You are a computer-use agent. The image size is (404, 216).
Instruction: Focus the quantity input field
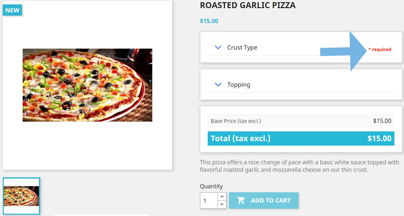click(x=209, y=201)
